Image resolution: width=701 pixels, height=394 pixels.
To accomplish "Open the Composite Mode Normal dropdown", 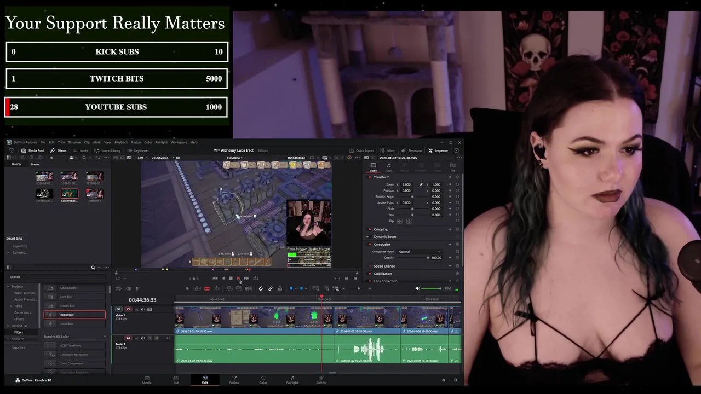I will tap(420, 251).
